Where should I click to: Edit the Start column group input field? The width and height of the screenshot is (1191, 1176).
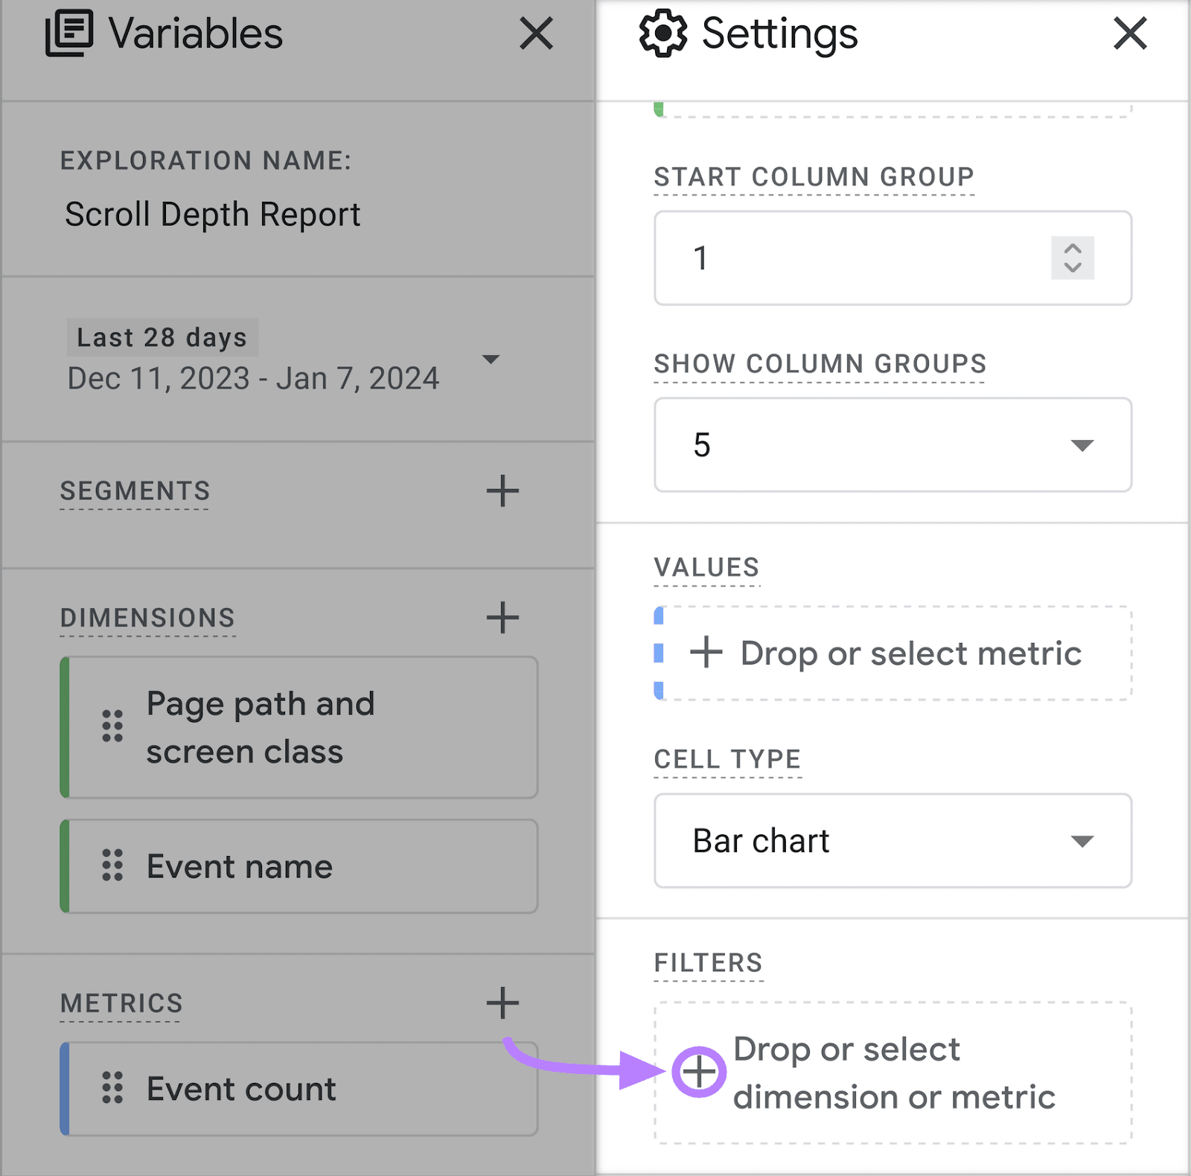click(819, 258)
